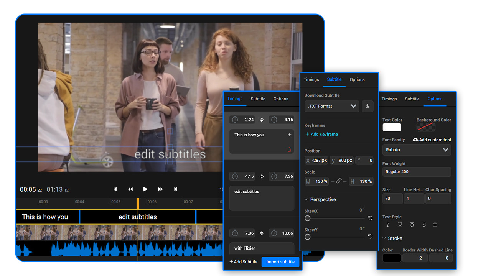Toggle underline text style
The width and height of the screenshot is (491, 276).
point(400,225)
